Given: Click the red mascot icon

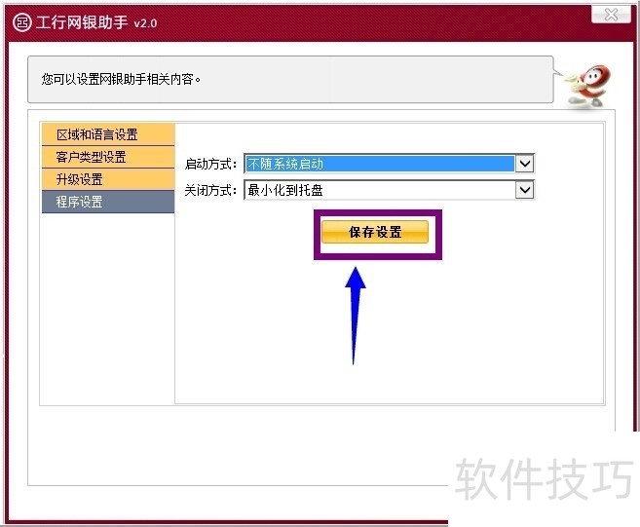Looking at the screenshot, I should (589, 83).
